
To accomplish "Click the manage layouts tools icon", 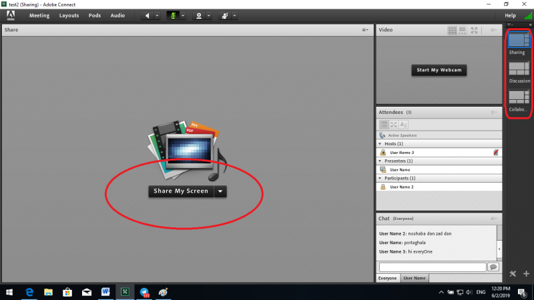I will click(x=513, y=273).
